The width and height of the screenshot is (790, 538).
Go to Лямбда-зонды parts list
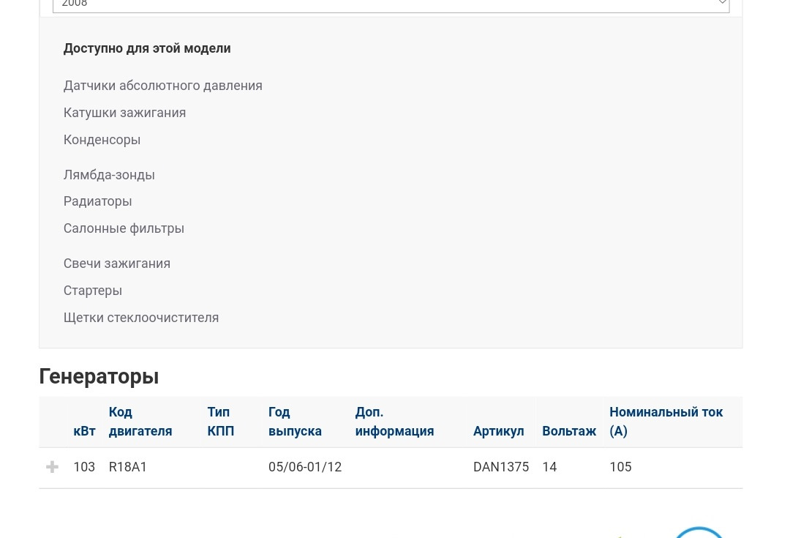109,175
